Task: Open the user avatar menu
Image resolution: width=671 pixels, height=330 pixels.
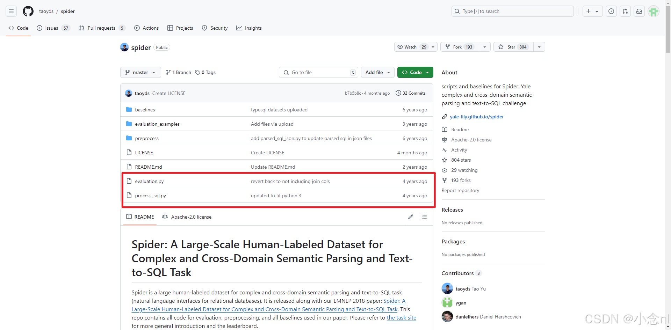Action: coord(653,11)
